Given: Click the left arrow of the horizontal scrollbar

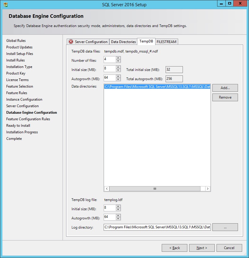Looking at the screenshot, I should (107, 189).
